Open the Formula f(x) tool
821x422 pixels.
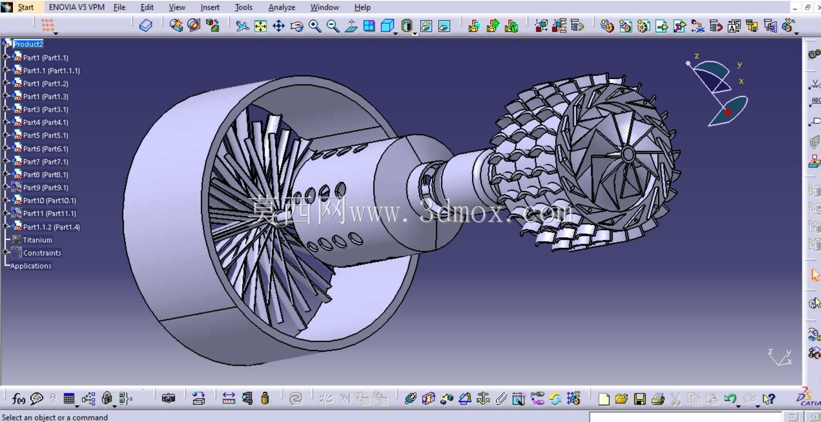coord(18,399)
